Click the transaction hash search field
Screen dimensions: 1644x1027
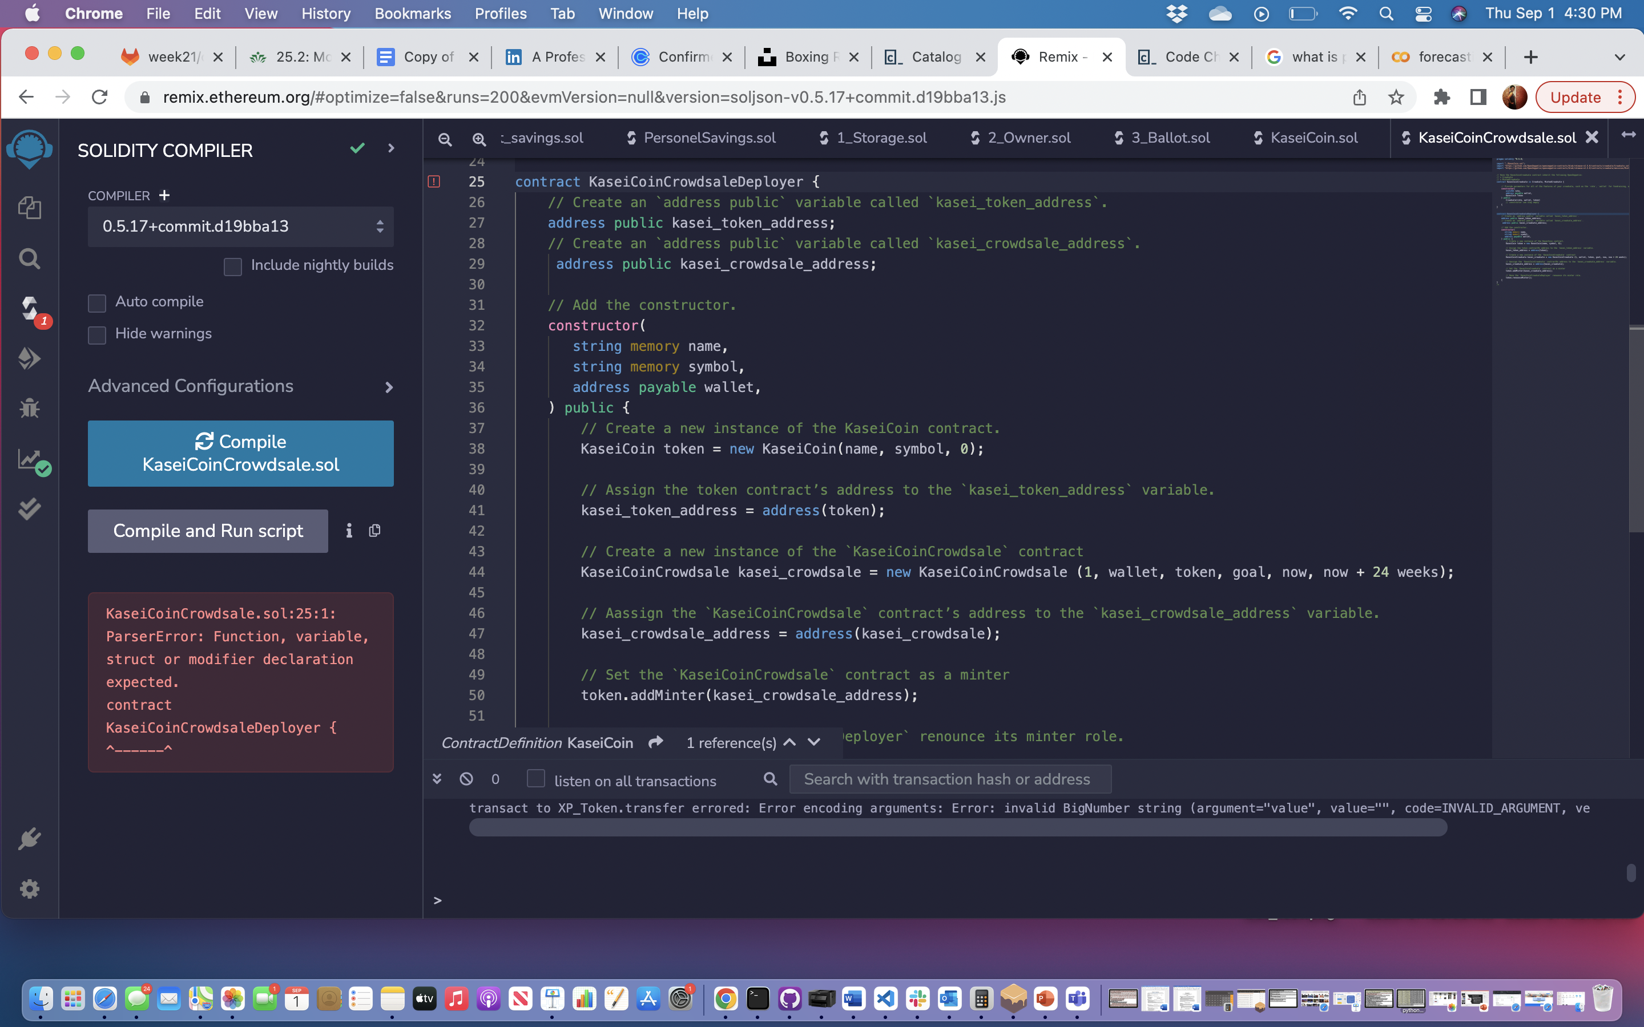click(950, 779)
